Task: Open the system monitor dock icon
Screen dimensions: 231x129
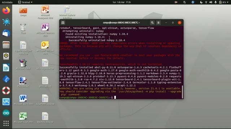Action: coord(6,102)
